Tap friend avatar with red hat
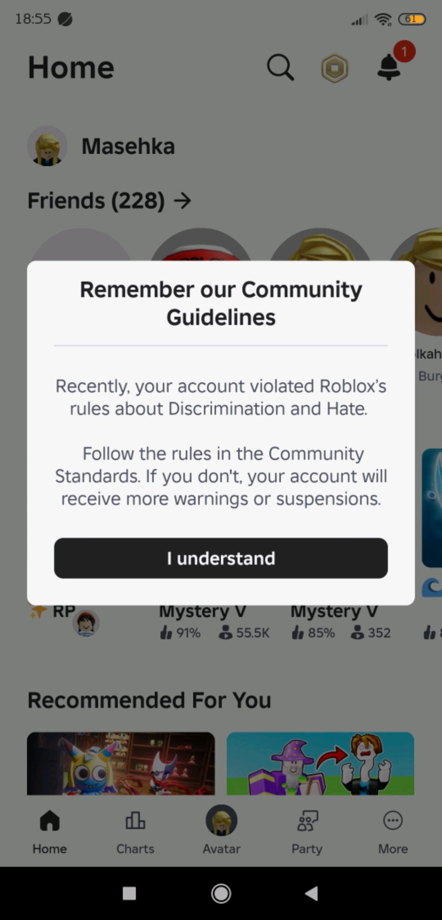The image size is (442, 920). [x=201, y=246]
